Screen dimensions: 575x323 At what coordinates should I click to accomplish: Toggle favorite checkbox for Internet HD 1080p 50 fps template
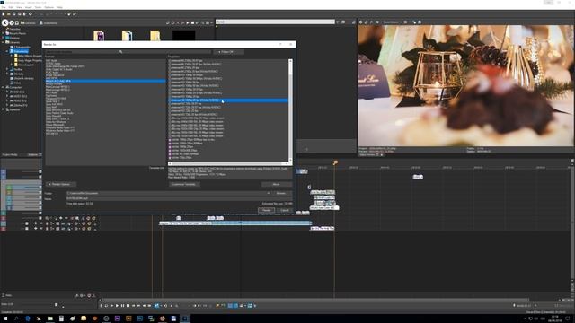(x=170, y=82)
